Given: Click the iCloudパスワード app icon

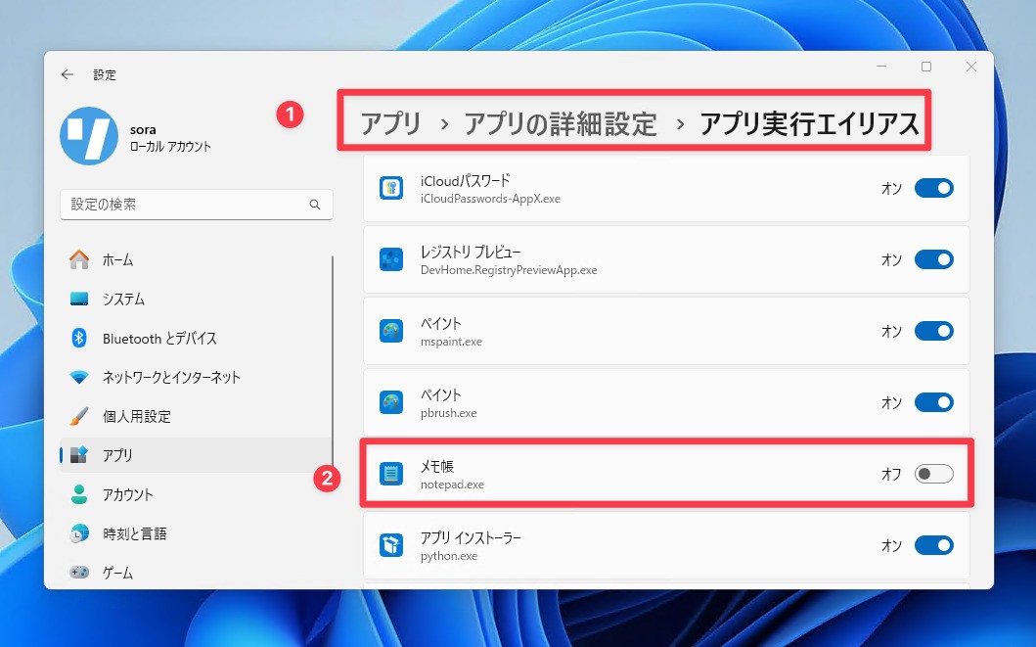Looking at the screenshot, I should 391,188.
